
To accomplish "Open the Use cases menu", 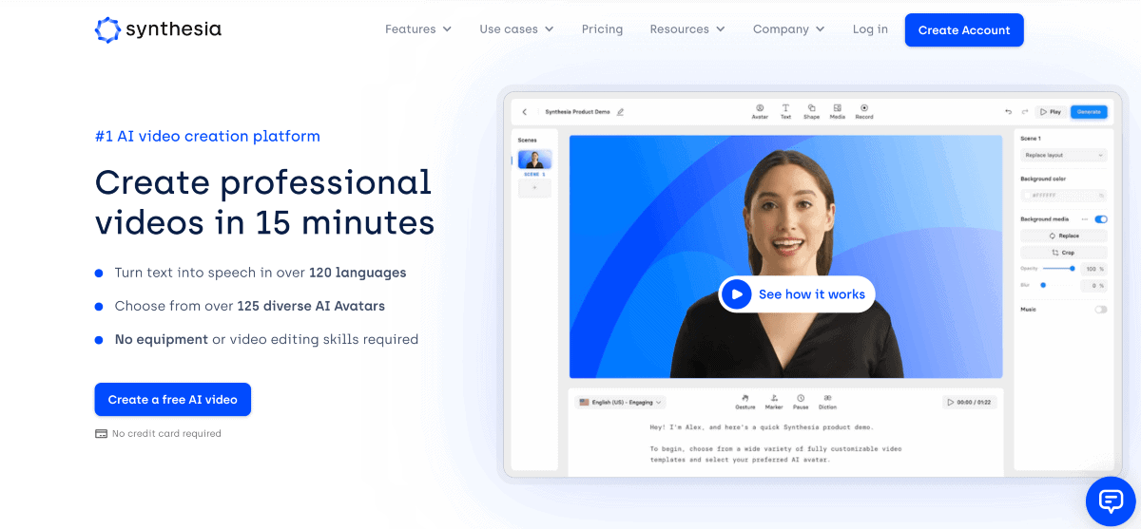I will 516,29.
